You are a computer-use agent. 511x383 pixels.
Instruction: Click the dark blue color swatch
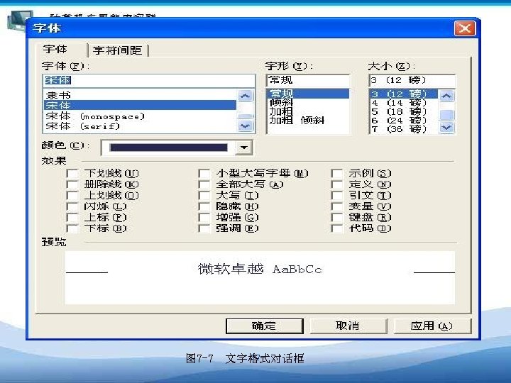pos(168,148)
